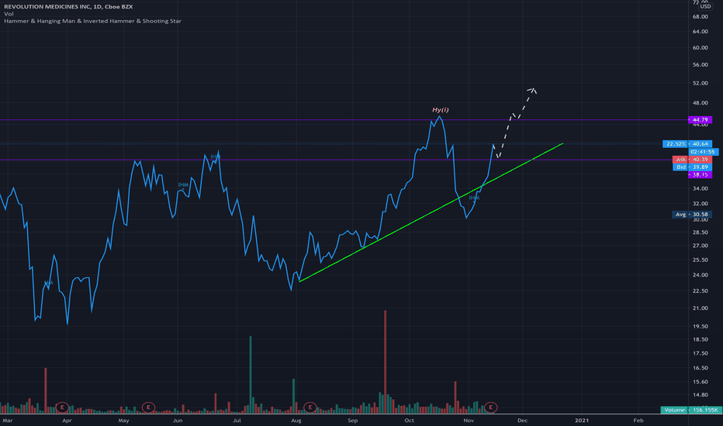This screenshot has height=426, width=723.
Task: Click the 38.15 purple price label
Action: tap(700, 174)
